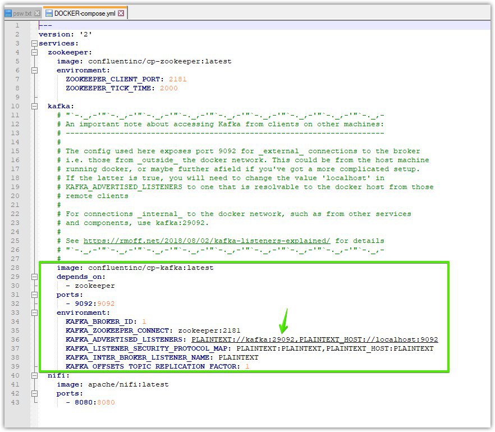Click line number 28 in the margin
Image resolution: width=495 pixels, height=432 pixels.
point(15,268)
